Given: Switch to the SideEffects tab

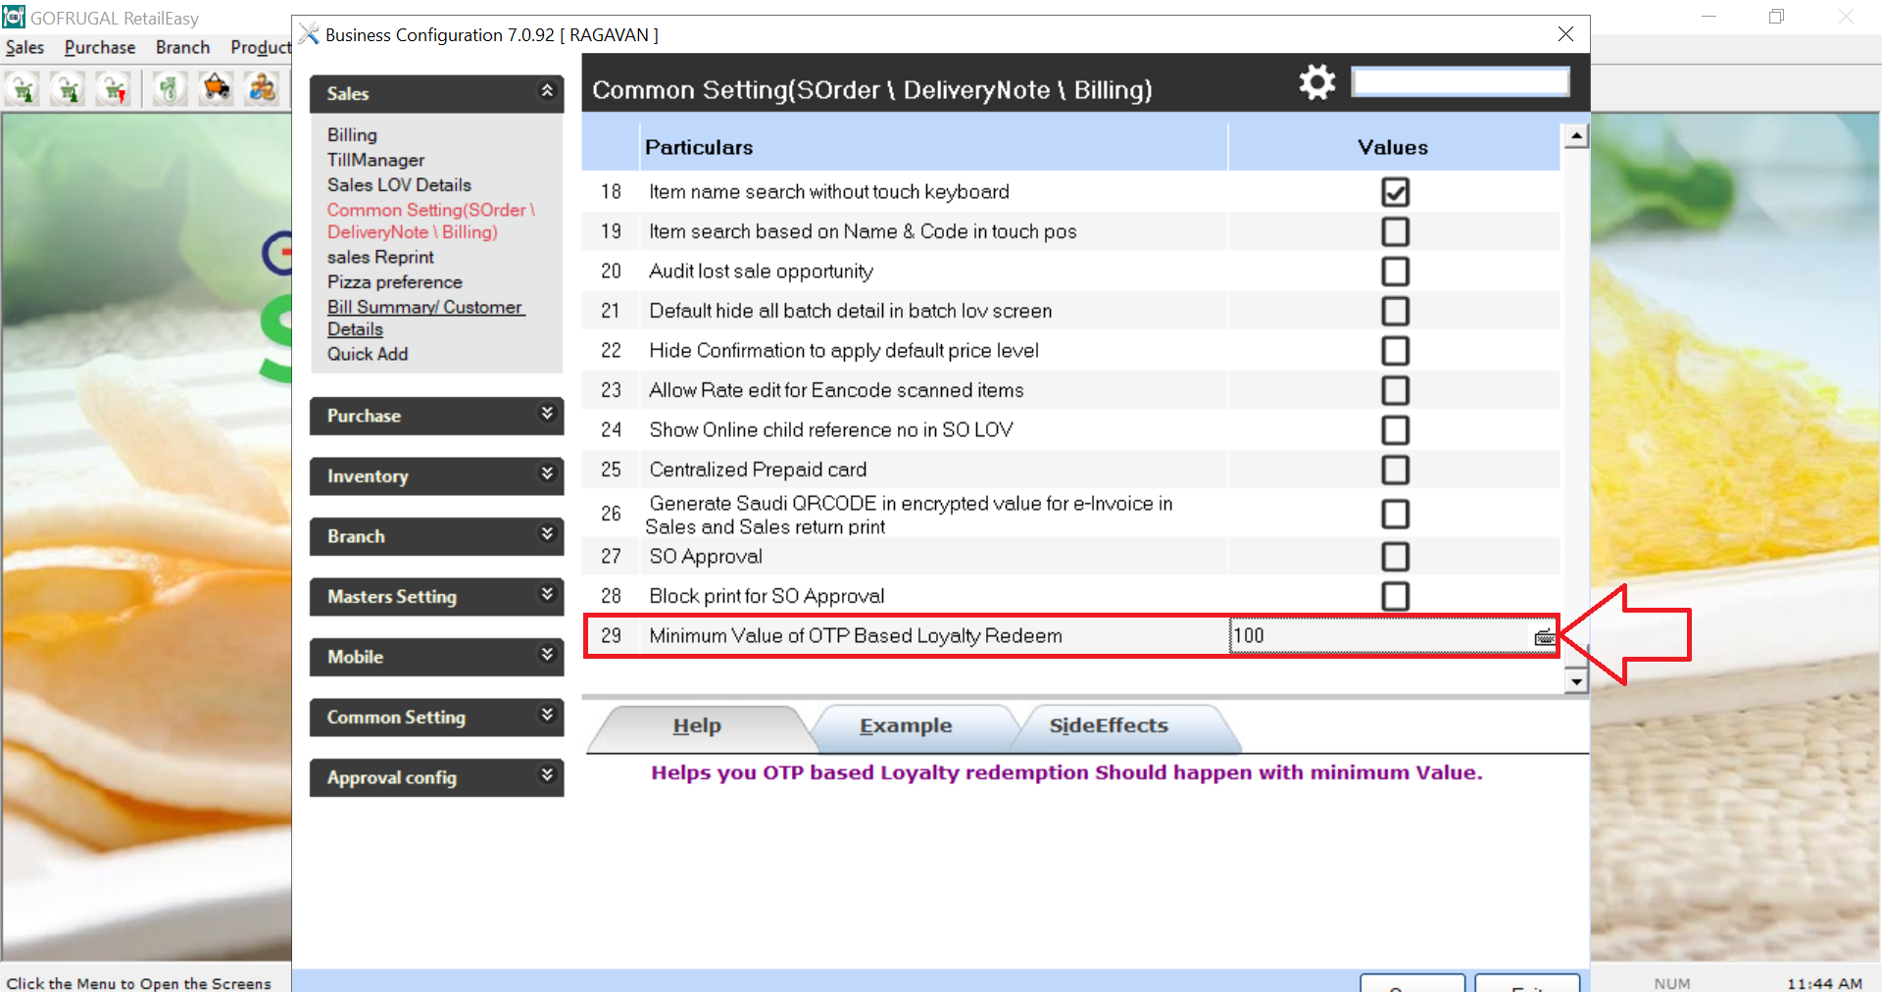Looking at the screenshot, I should point(1109,726).
